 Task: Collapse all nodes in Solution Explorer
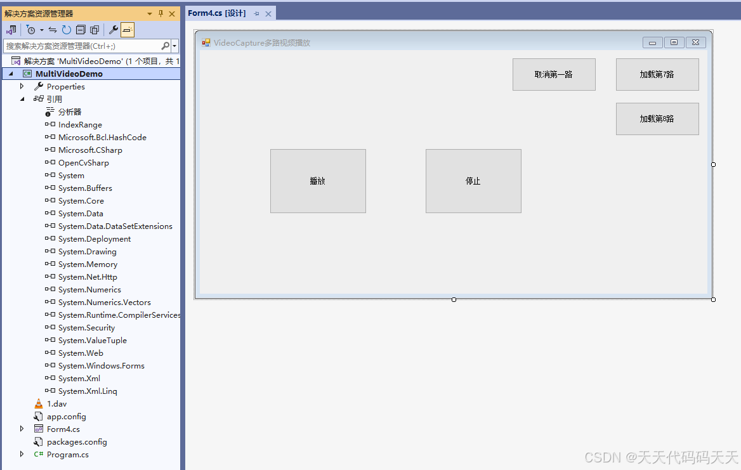pos(81,30)
